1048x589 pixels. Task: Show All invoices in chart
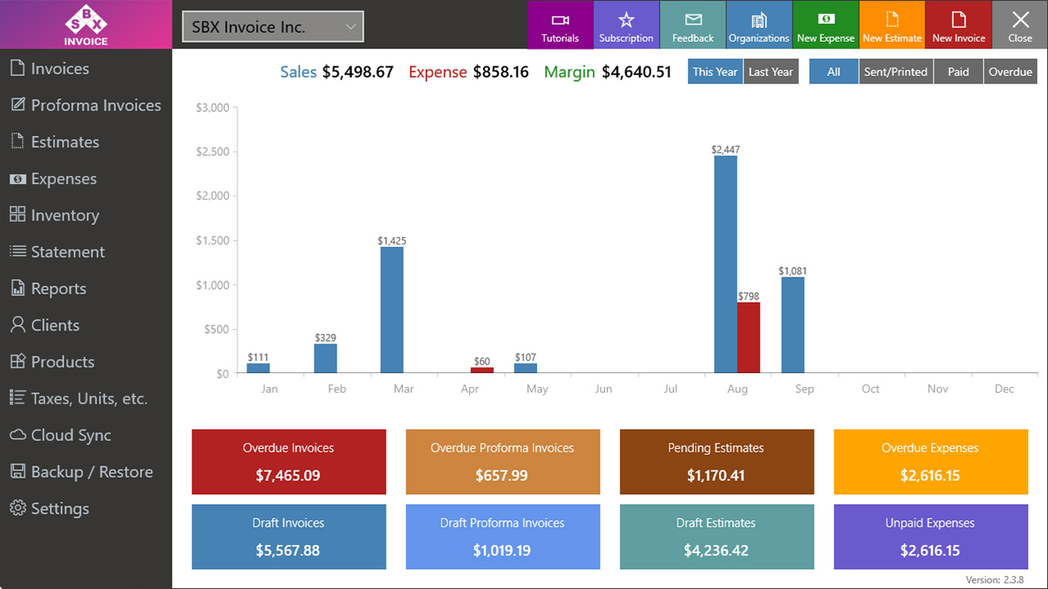pyautogui.click(x=833, y=71)
